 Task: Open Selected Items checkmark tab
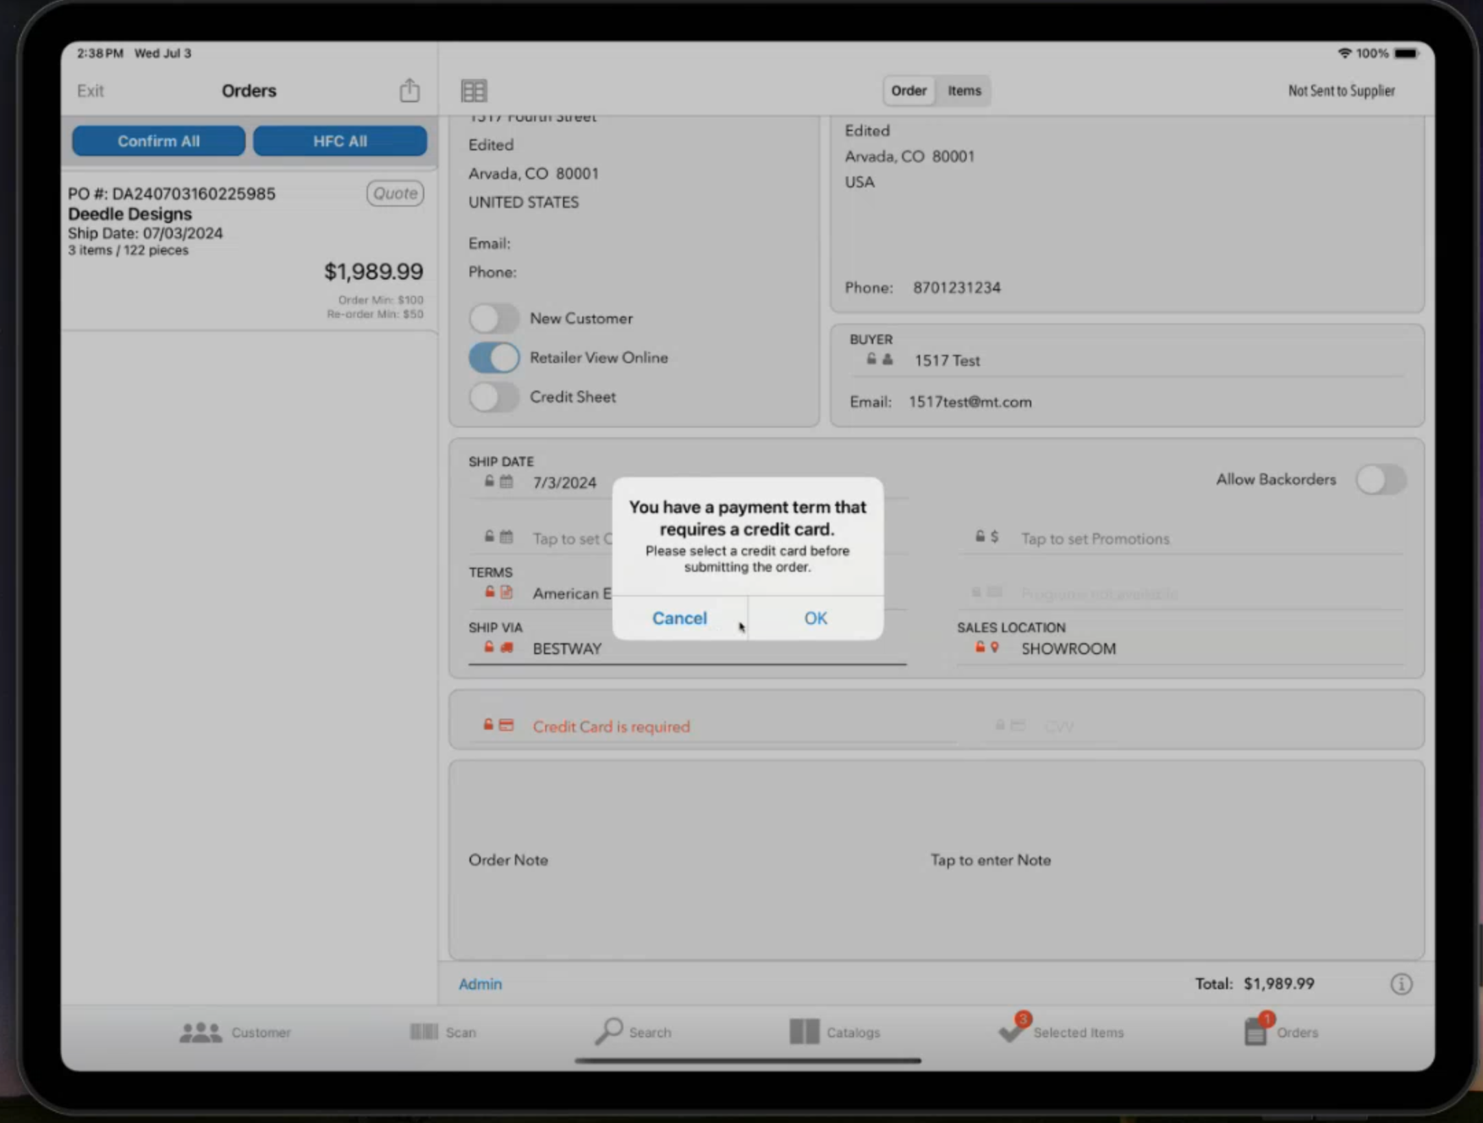1061,1030
